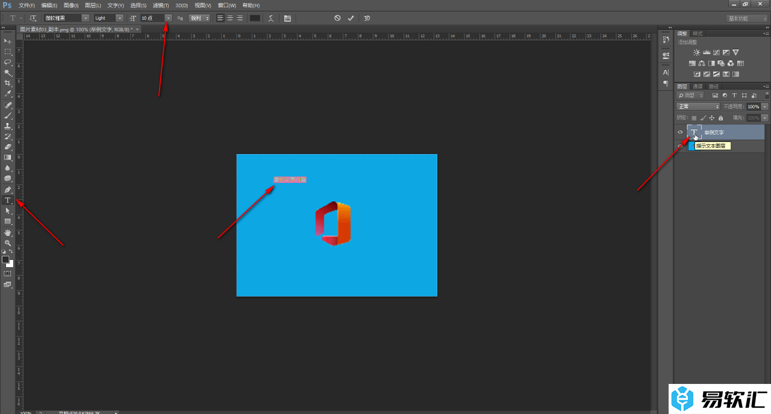Screen dimensions: 771x414
Task: Select the Sponge tool
Action: (8, 179)
